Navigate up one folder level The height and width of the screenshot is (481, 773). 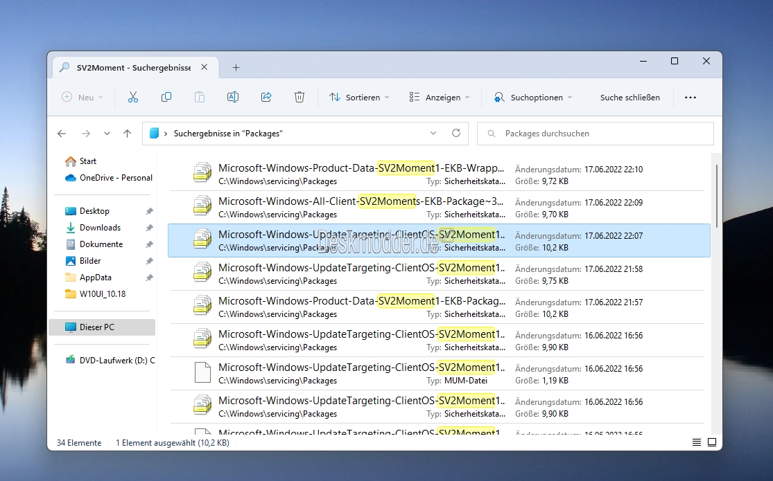[x=127, y=134]
